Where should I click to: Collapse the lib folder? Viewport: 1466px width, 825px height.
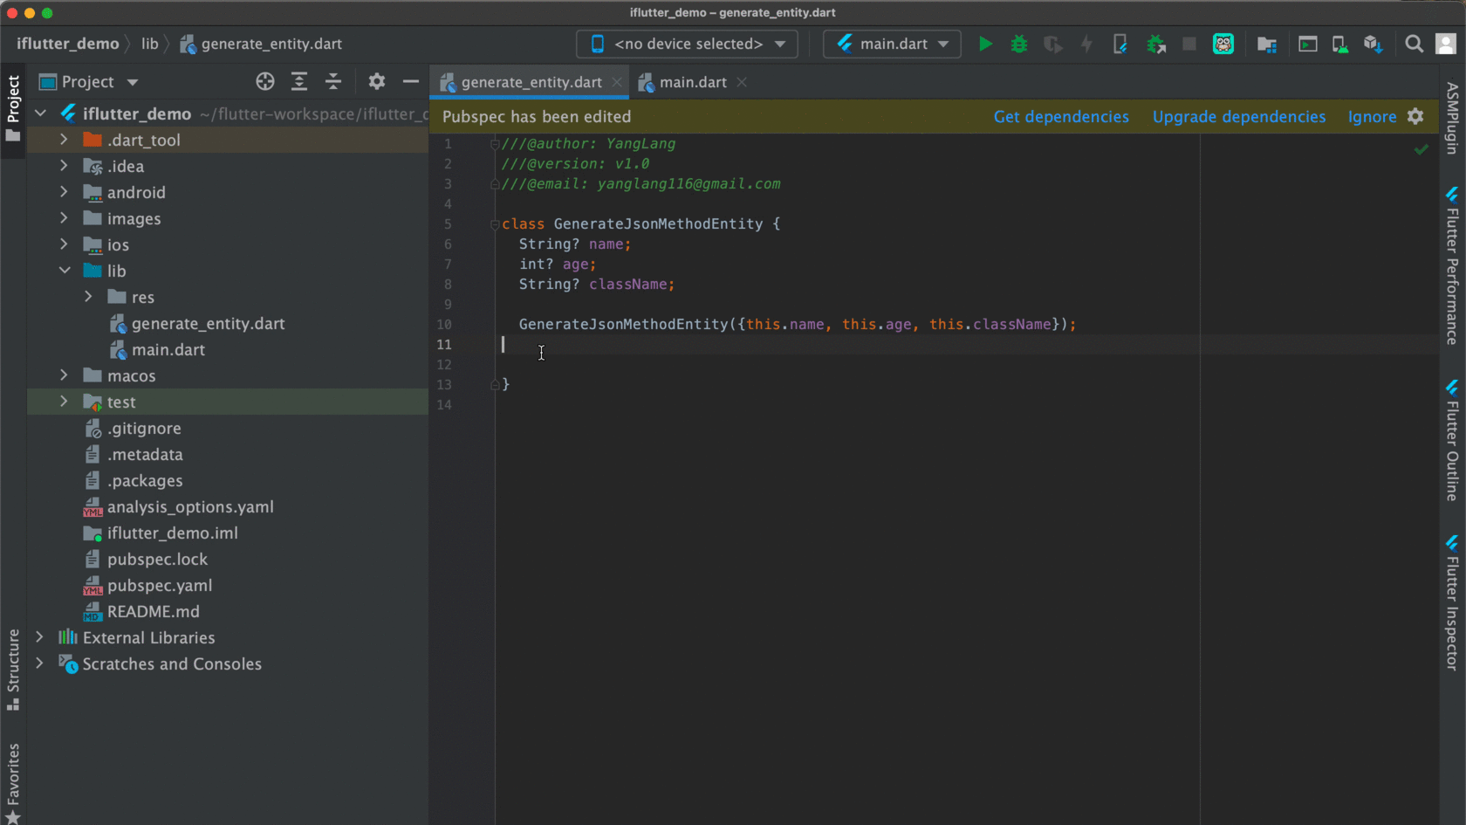click(64, 271)
